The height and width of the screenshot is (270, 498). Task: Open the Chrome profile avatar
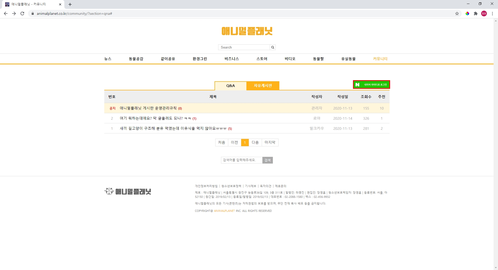pos(484,14)
